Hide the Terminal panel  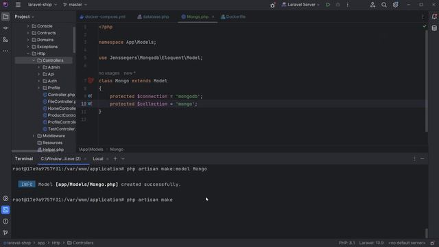(423, 158)
